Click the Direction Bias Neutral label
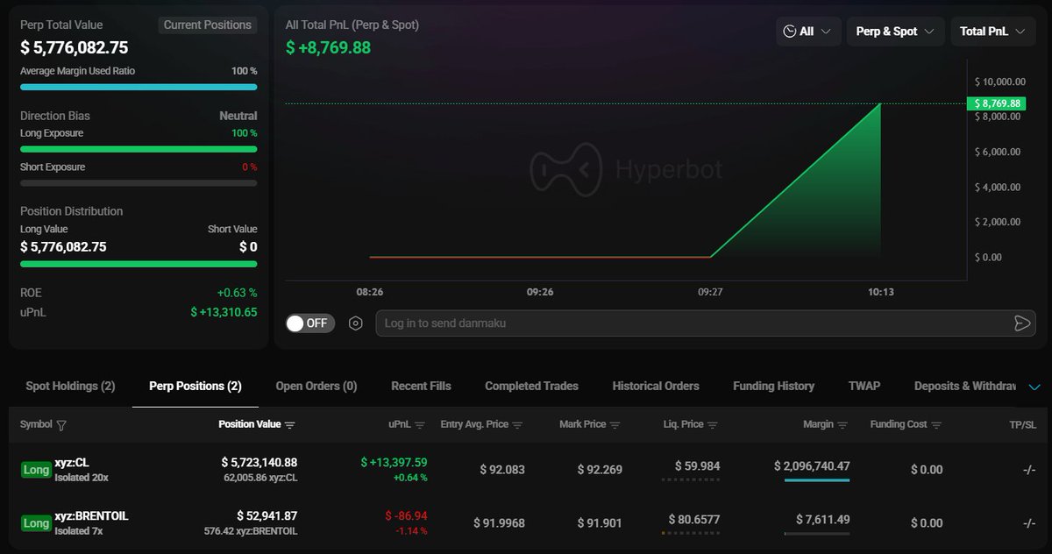Viewport: 1052px width, 554px height. (x=238, y=116)
